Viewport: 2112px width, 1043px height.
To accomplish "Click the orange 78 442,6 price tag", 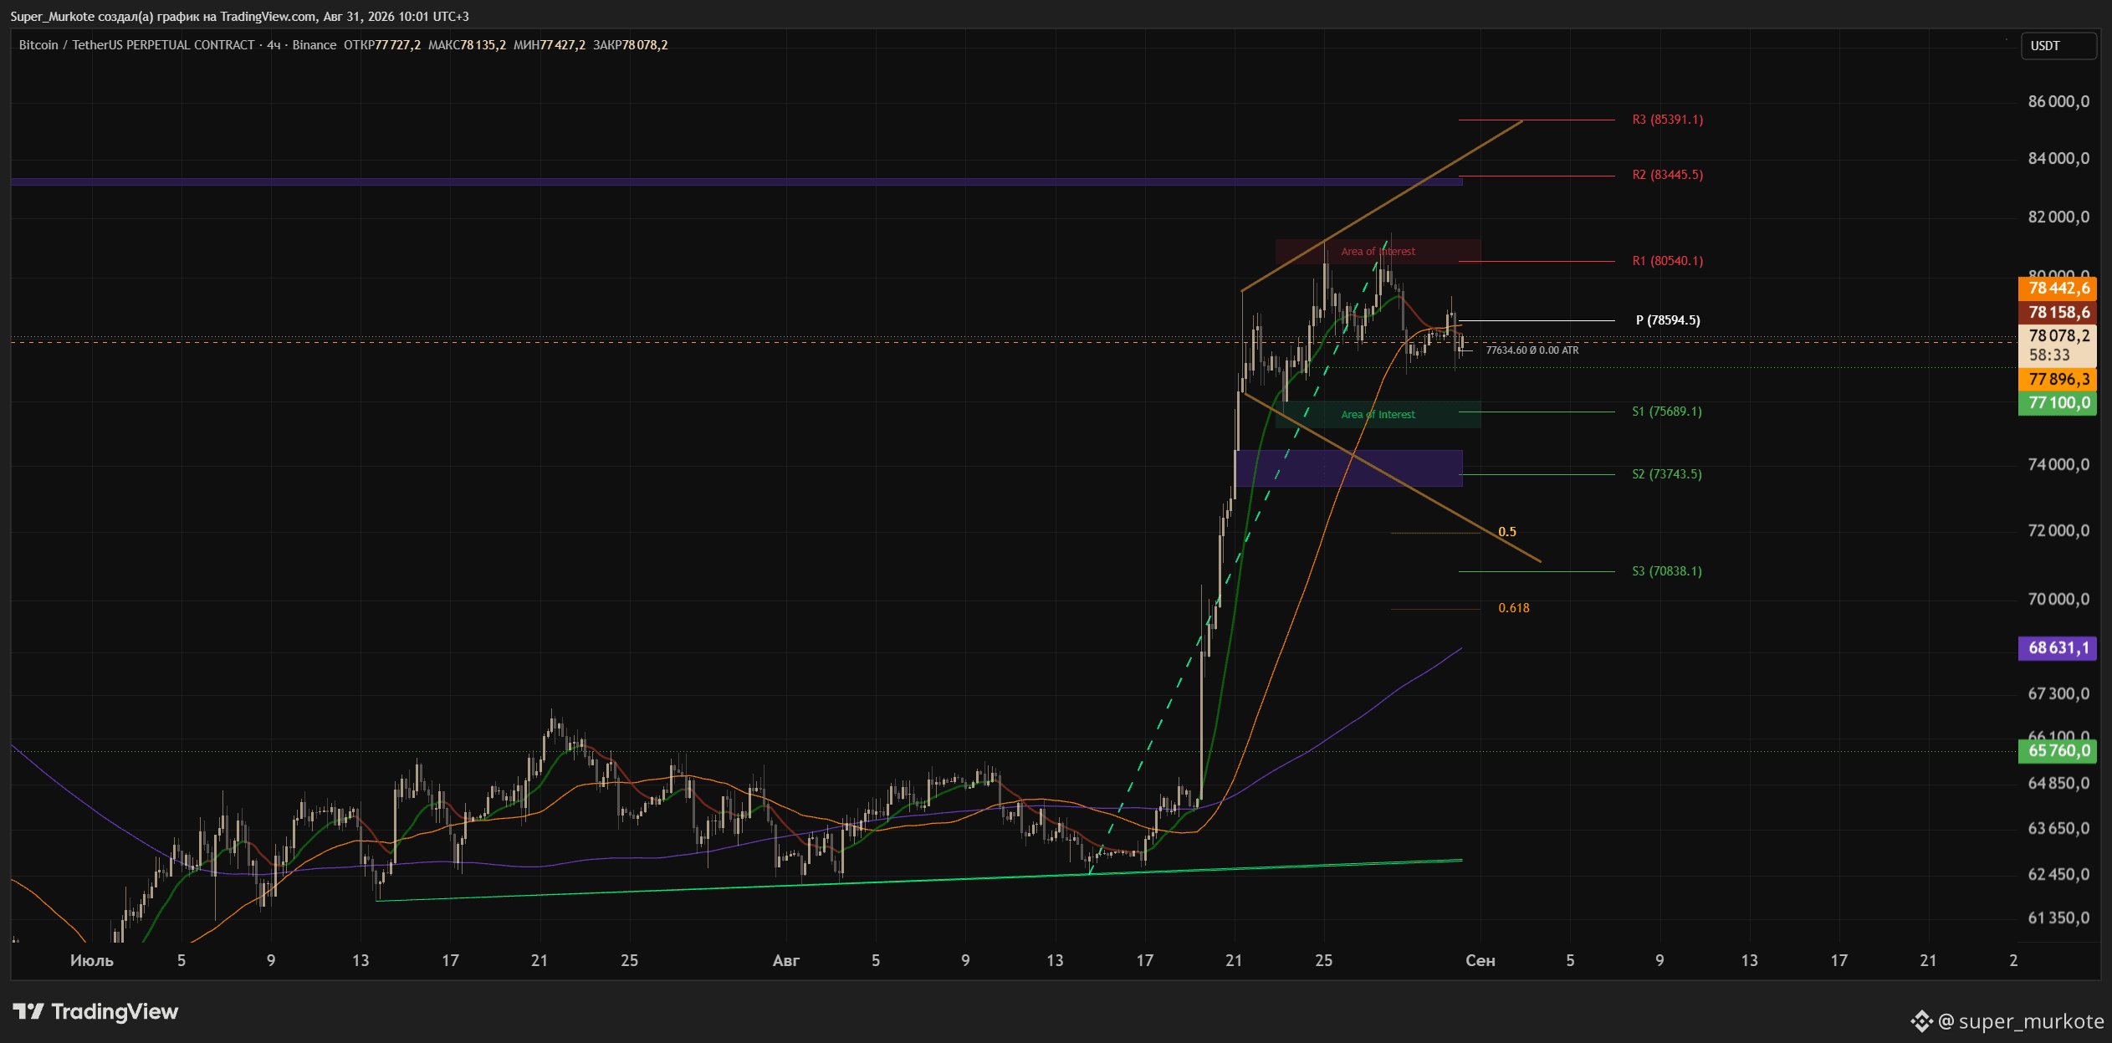I will (x=2058, y=289).
